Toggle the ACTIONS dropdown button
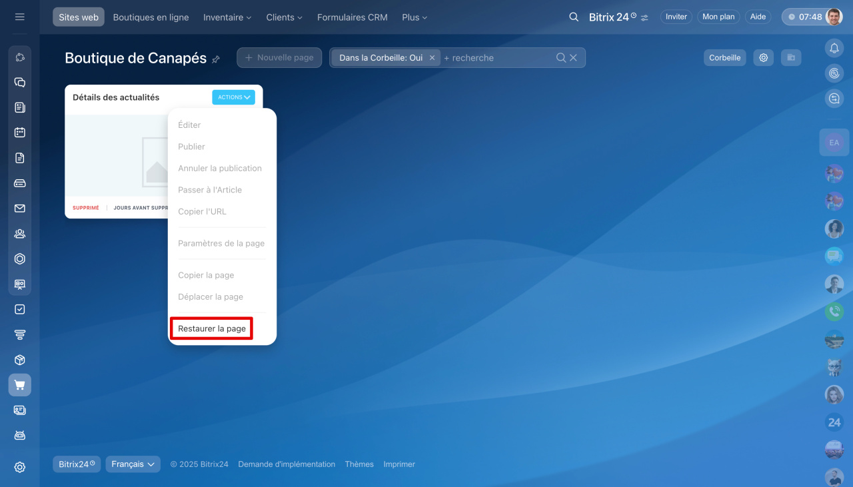Viewport: 853px width, 487px height. pyautogui.click(x=233, y=97)
